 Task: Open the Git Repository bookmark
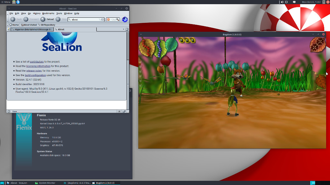46,25
